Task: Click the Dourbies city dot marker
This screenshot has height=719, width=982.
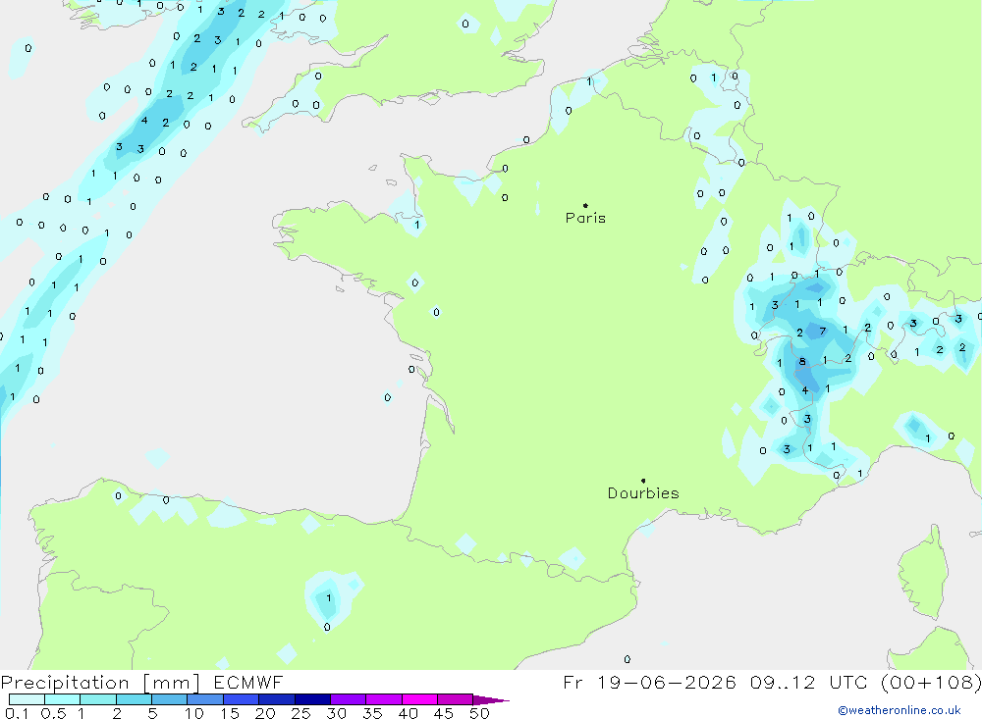Action: 643,481
